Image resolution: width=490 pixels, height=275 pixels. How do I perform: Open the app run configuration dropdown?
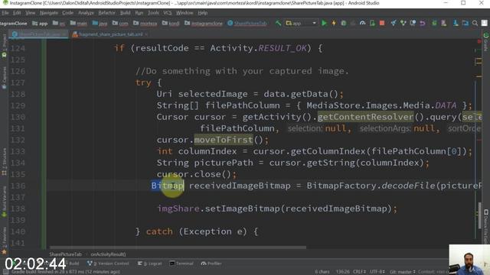pyautogui.click(x=301, y=23)
